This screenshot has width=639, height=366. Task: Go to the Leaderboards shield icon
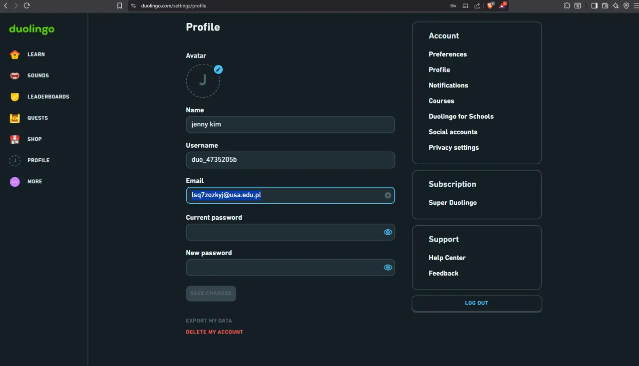coord(15,97)
